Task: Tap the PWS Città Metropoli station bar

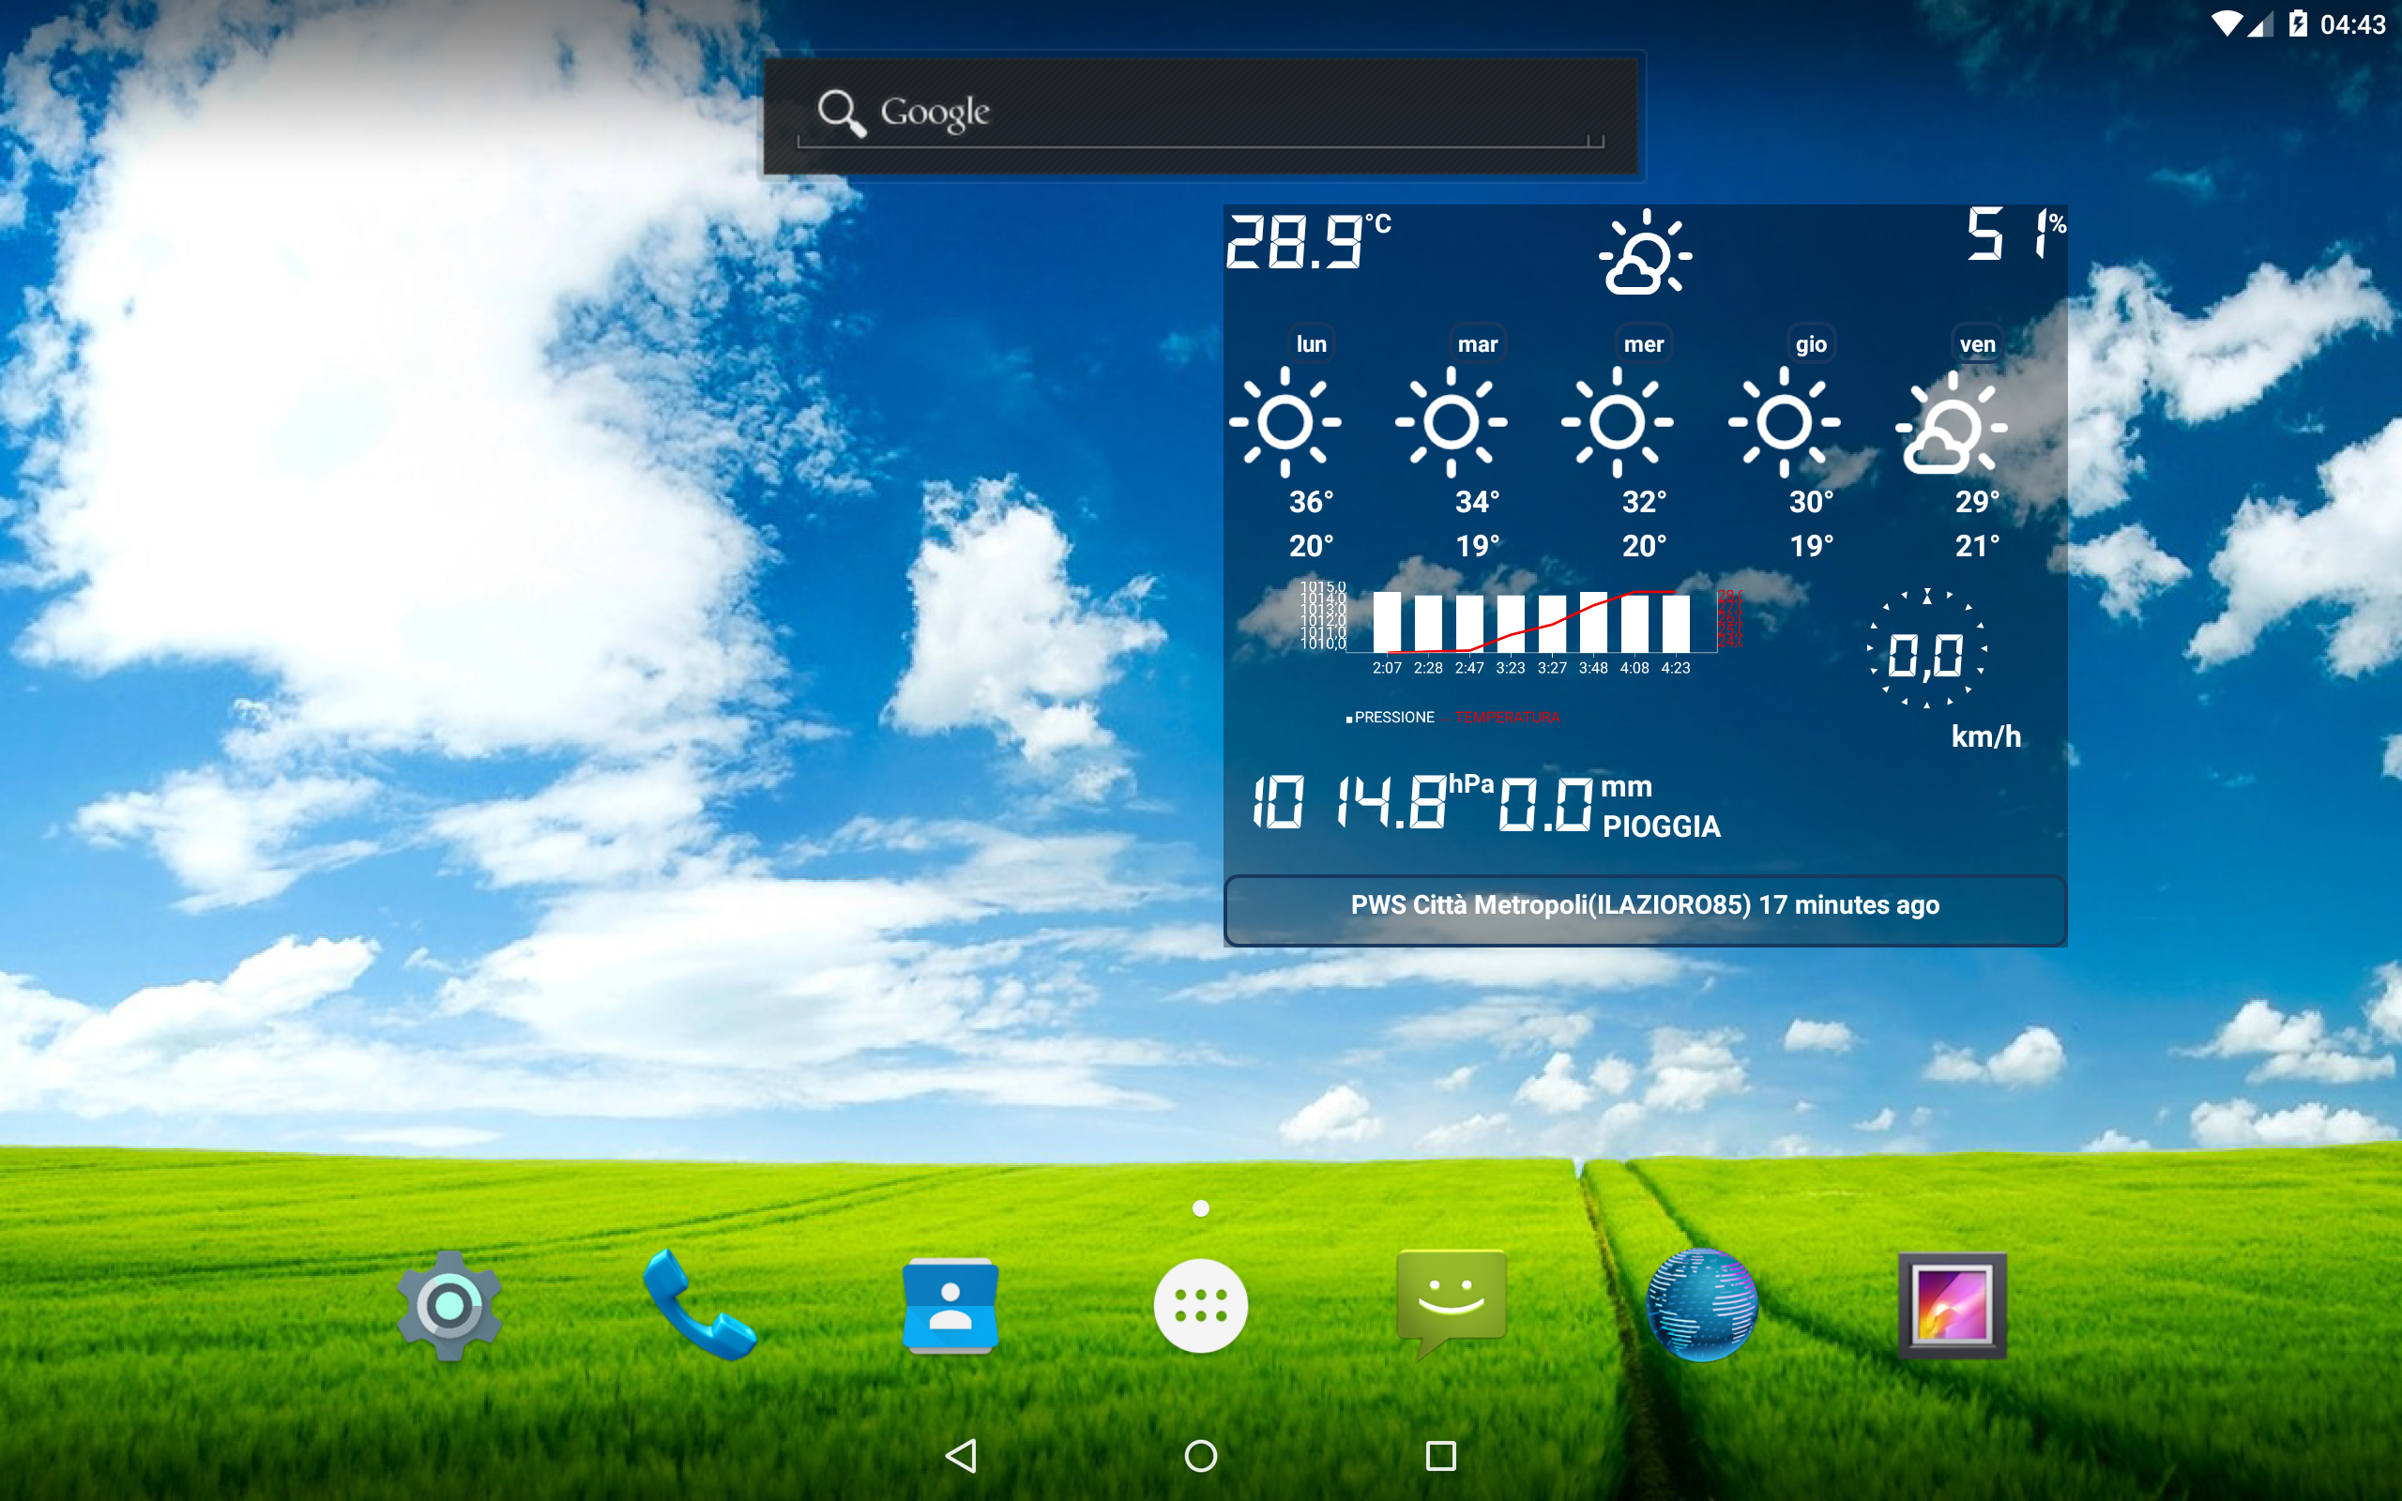Action: (1645, 907)
